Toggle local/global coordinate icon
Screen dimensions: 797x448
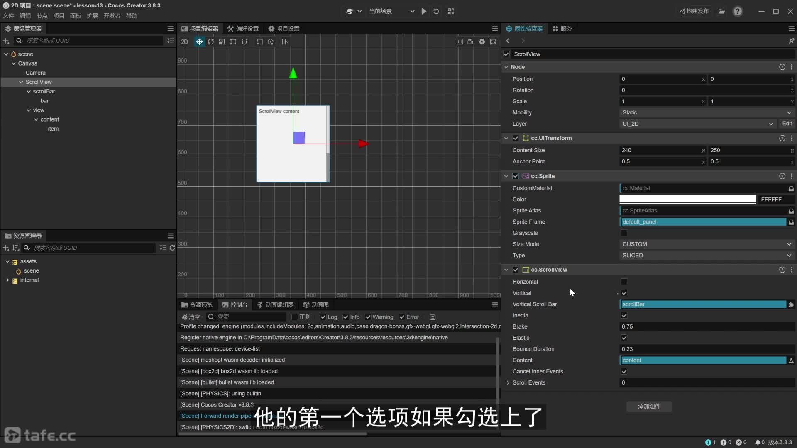271,41
